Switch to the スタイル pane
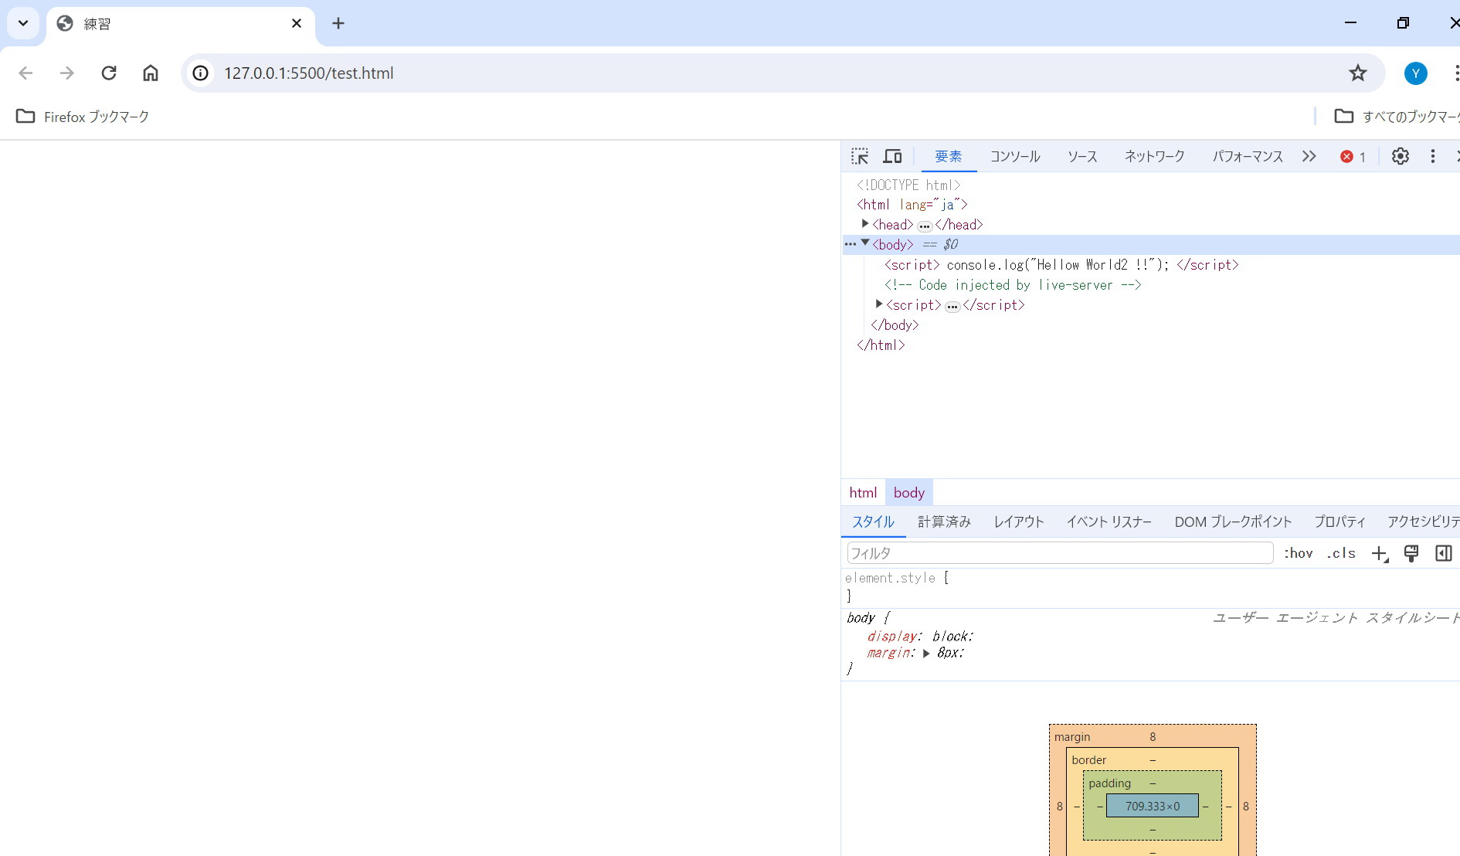Image resolution: width=1460 pixels, height=856 pixels. click(874, 522)
